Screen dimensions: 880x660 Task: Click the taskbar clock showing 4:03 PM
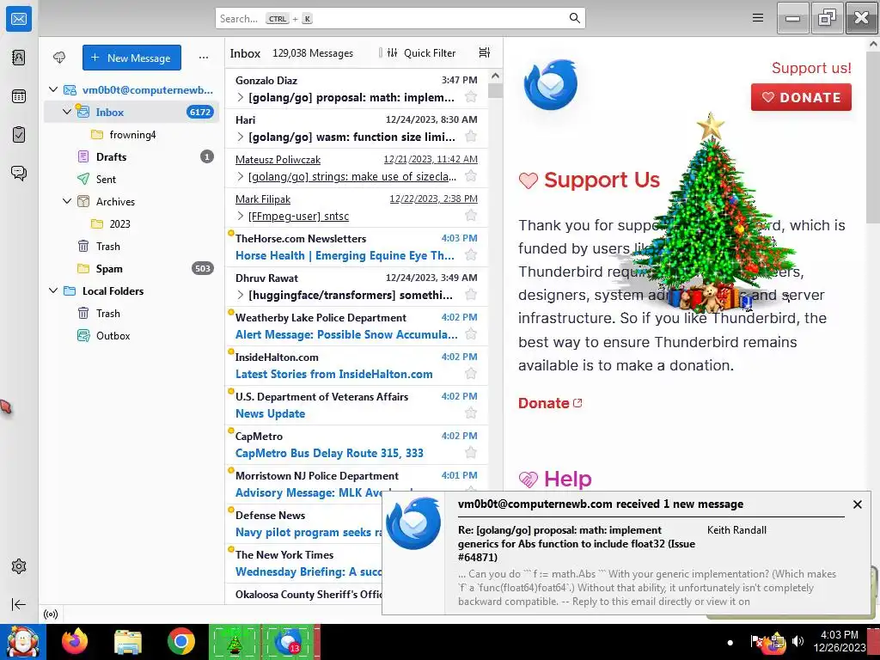[839, 641]
